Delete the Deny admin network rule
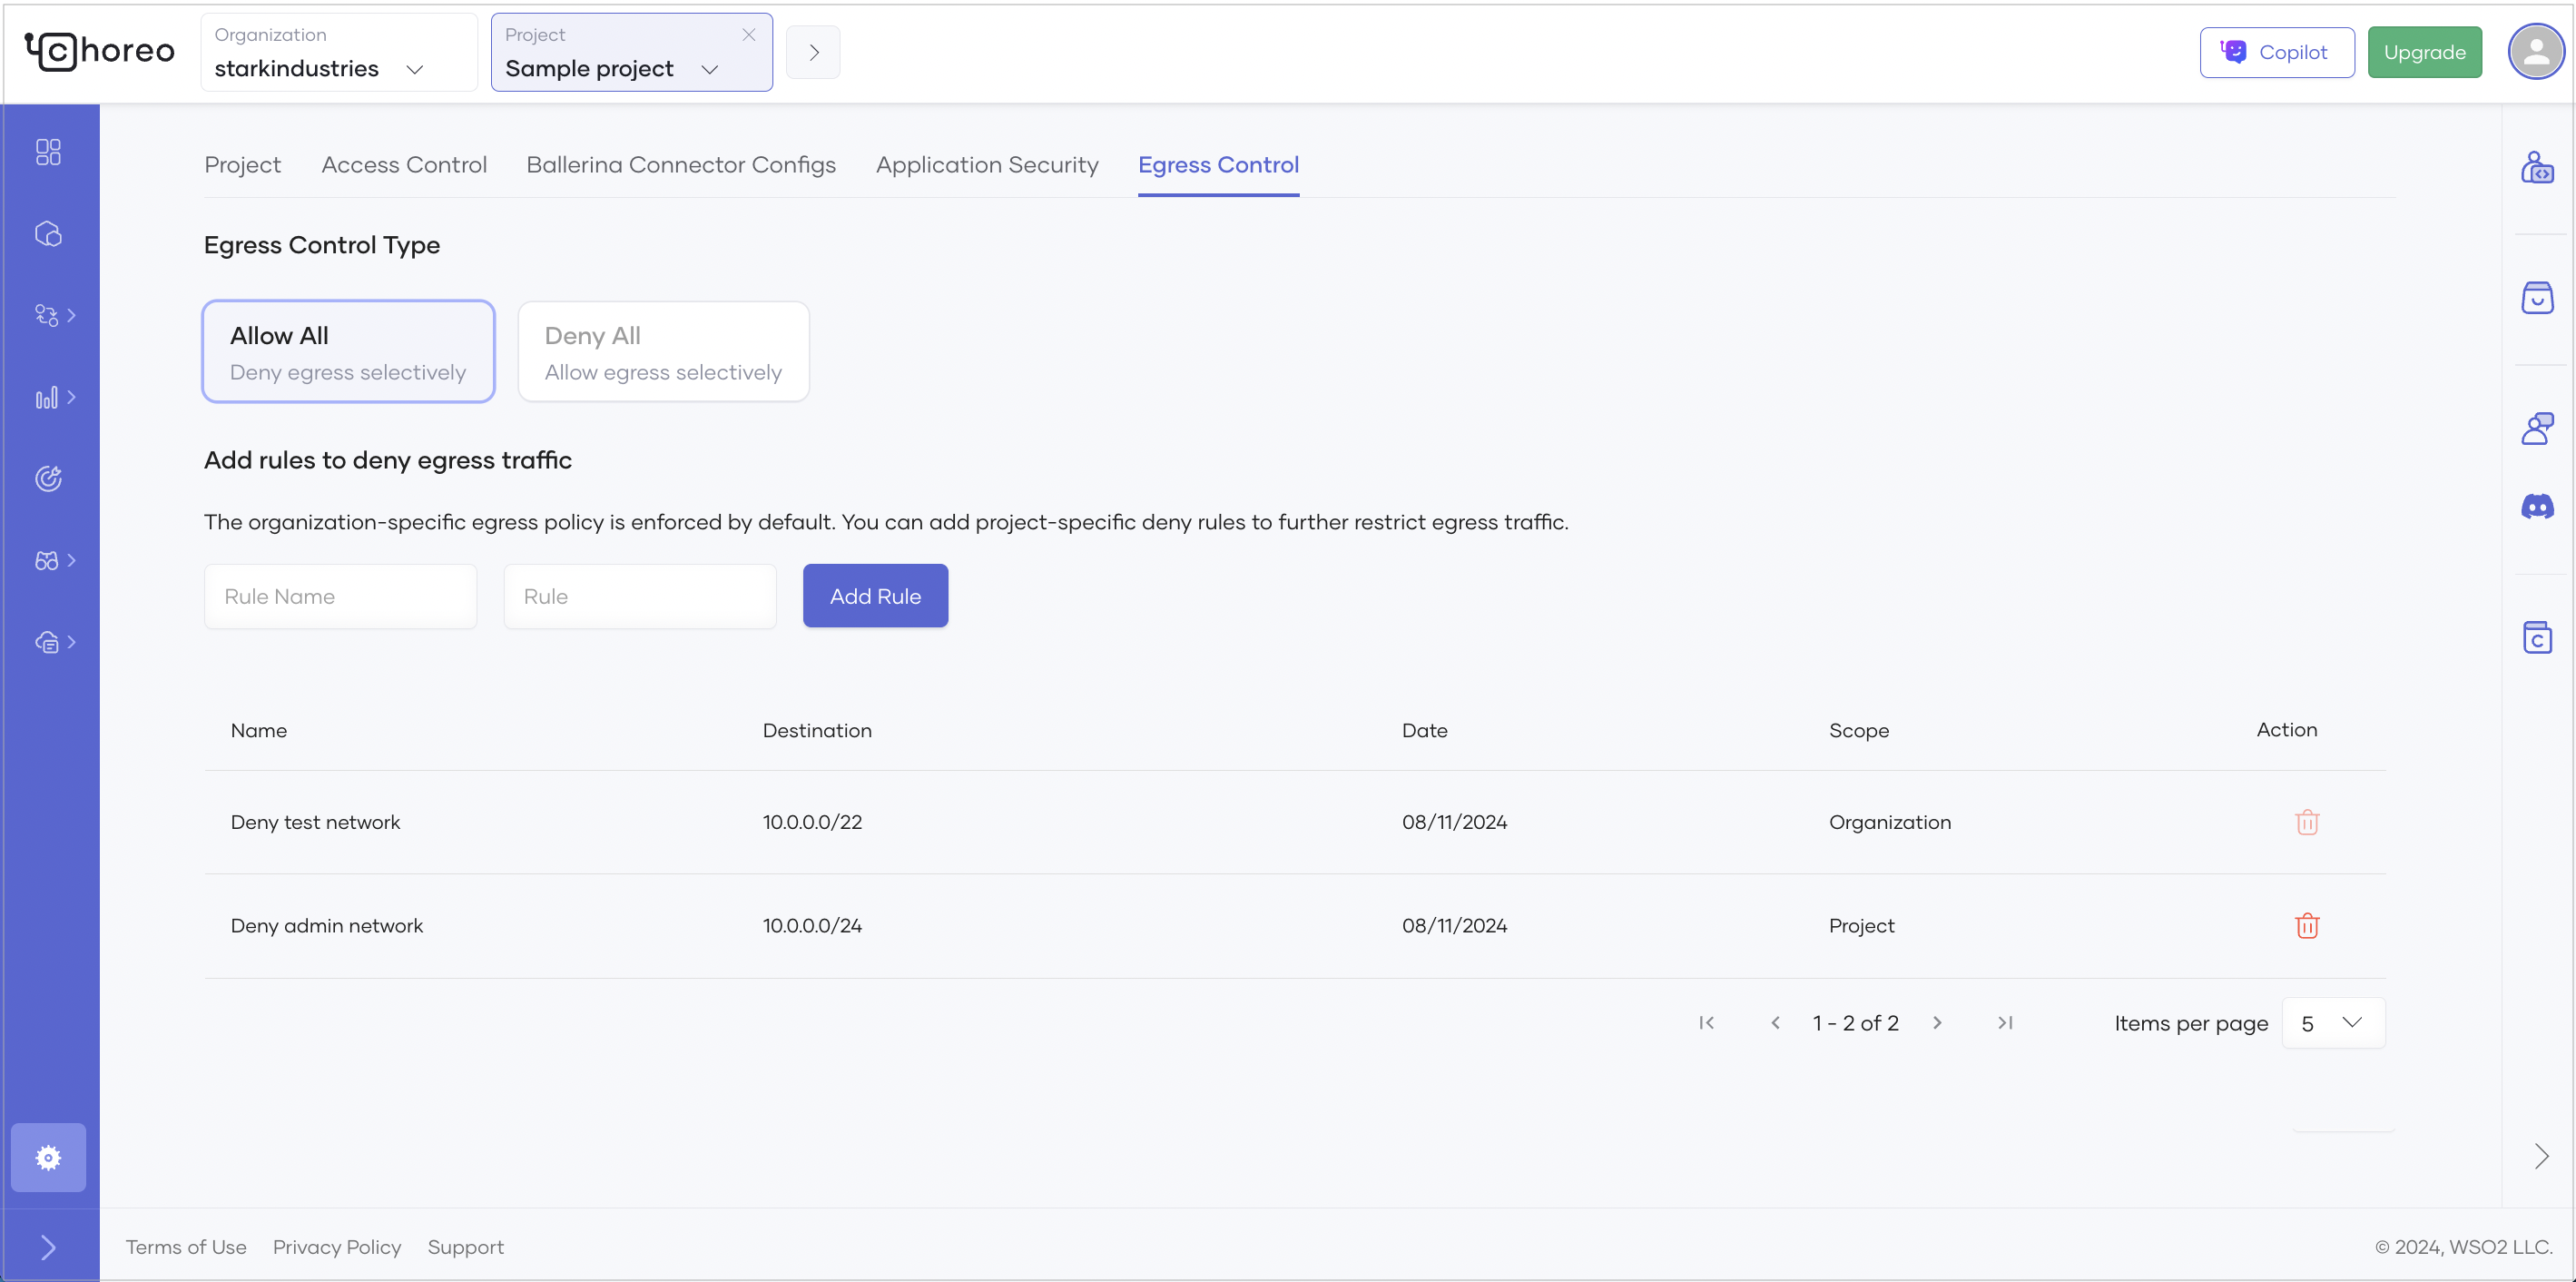 [x=2306, y=925]
